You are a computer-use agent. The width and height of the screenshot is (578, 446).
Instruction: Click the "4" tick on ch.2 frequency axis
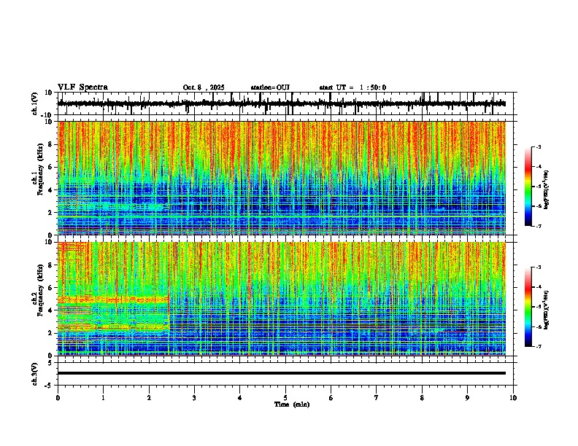pyautogui.click(x=51, y=310)
